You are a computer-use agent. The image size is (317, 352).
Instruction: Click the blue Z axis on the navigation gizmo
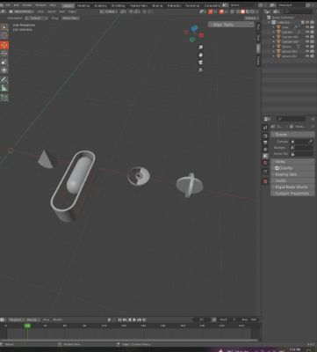(195, 28)
